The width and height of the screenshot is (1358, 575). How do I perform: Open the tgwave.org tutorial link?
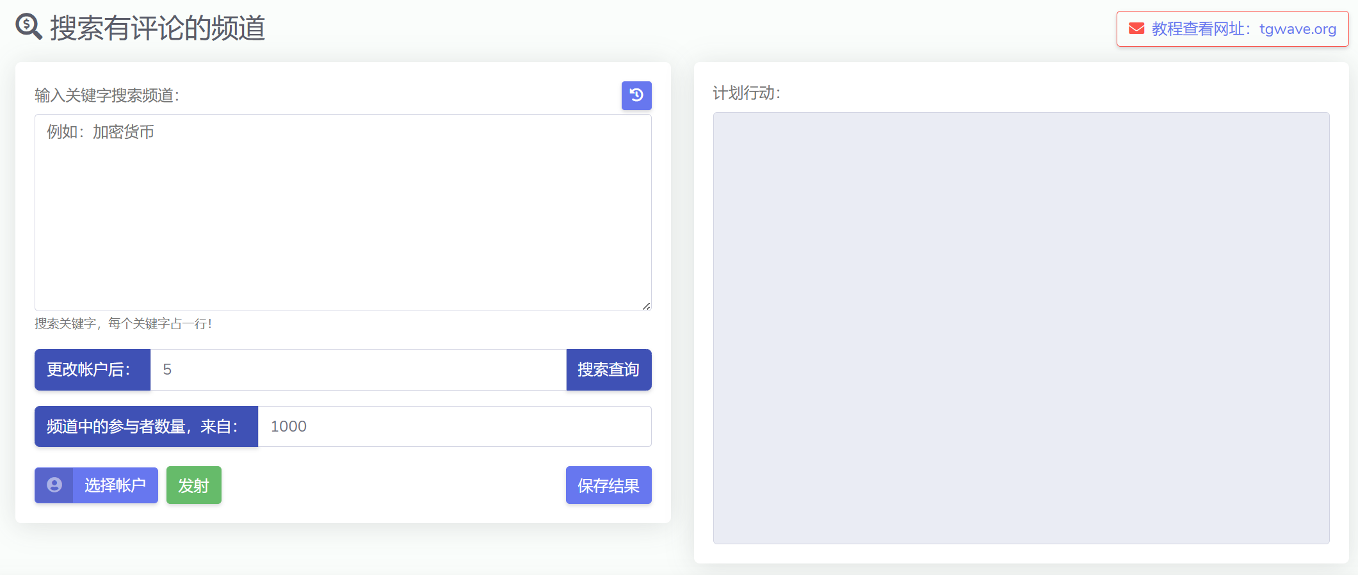(x=1243, y=29)
